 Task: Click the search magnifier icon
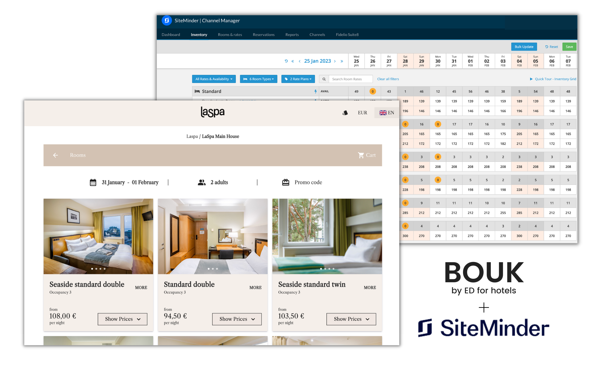324,79
